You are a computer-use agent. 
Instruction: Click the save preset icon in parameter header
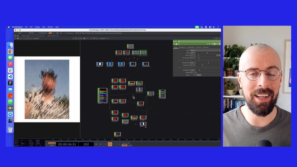click(214, 44)
